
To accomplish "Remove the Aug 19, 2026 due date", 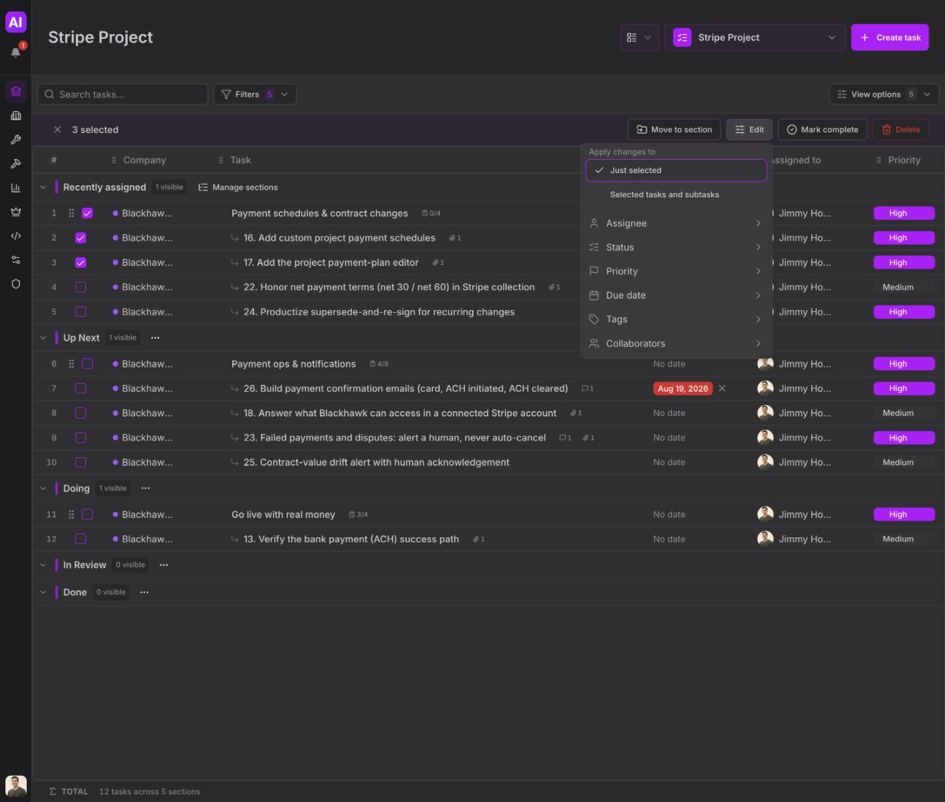I will 722,388.
